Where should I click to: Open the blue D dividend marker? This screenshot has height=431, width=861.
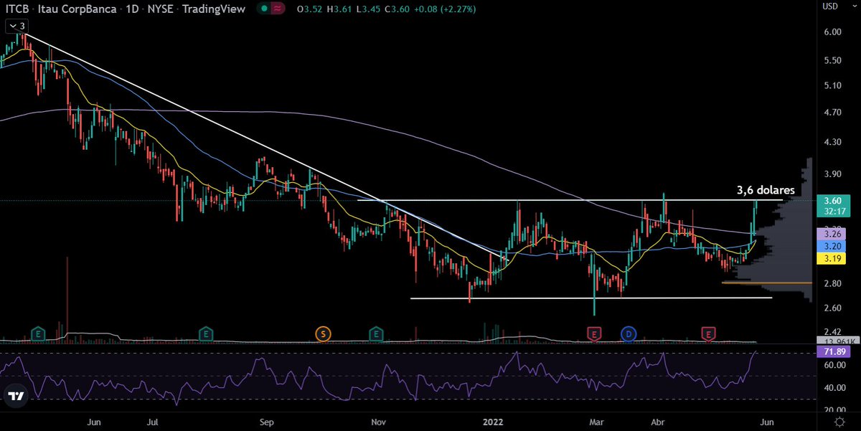(x=629, y=333)
